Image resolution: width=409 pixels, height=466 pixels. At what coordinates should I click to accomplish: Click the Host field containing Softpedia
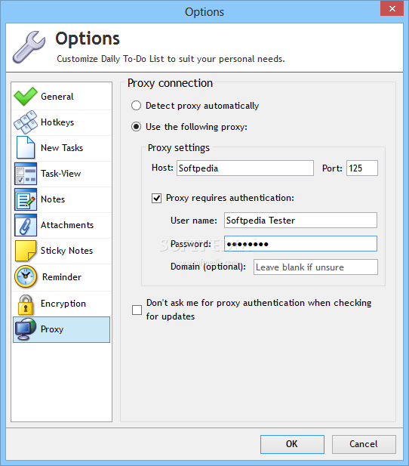(x=245, y=168)
